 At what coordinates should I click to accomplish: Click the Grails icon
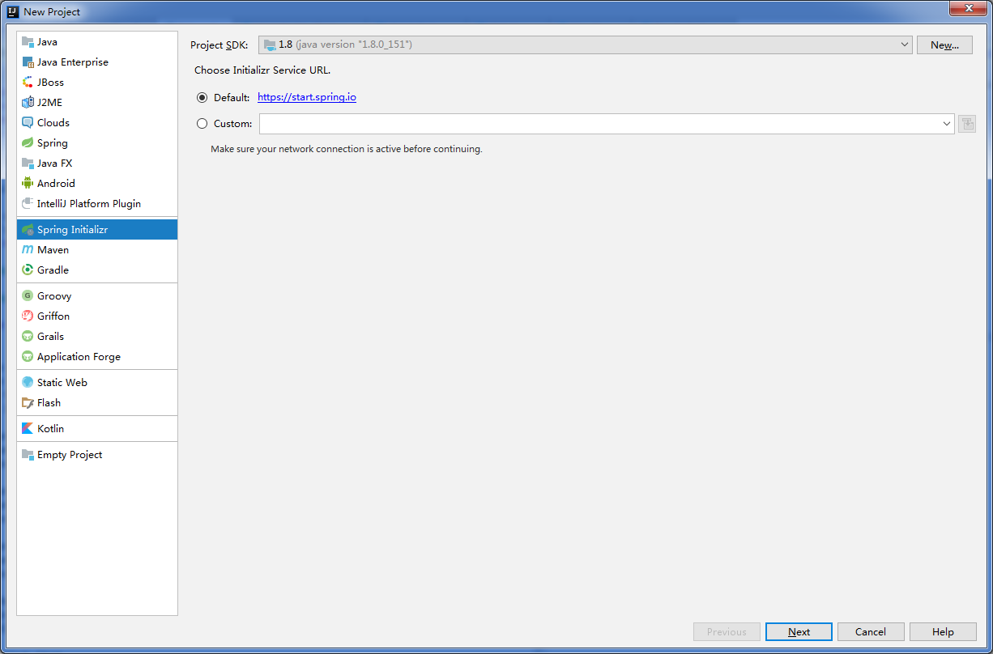[x=28, y=337]
